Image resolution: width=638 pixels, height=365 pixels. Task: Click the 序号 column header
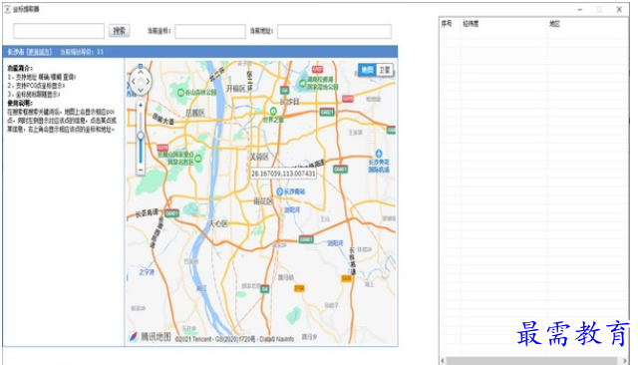[447, 24]
